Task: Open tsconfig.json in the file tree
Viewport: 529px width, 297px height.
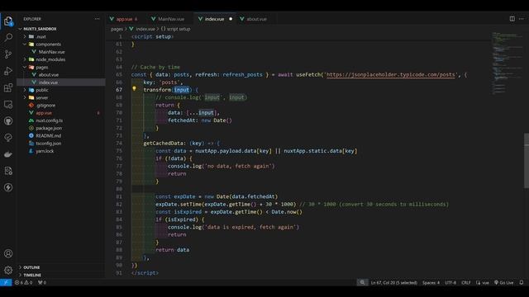Action: [x=48, y=143]
